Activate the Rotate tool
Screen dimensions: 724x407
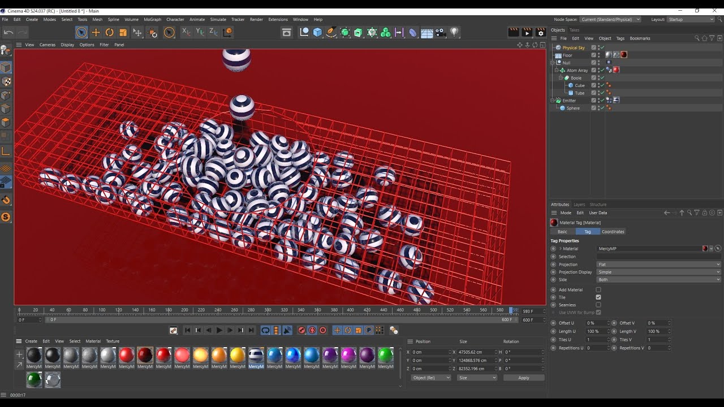pos(109,32)
